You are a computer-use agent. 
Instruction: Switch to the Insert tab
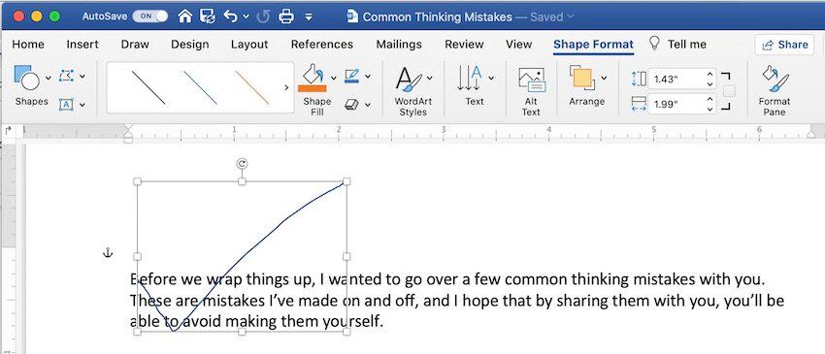tap(82, 45)
